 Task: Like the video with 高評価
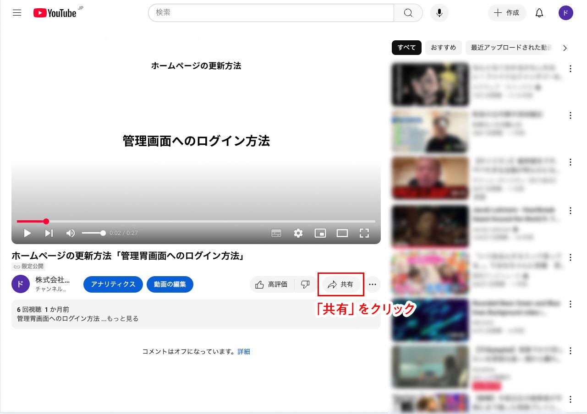[x=272, y=284]
